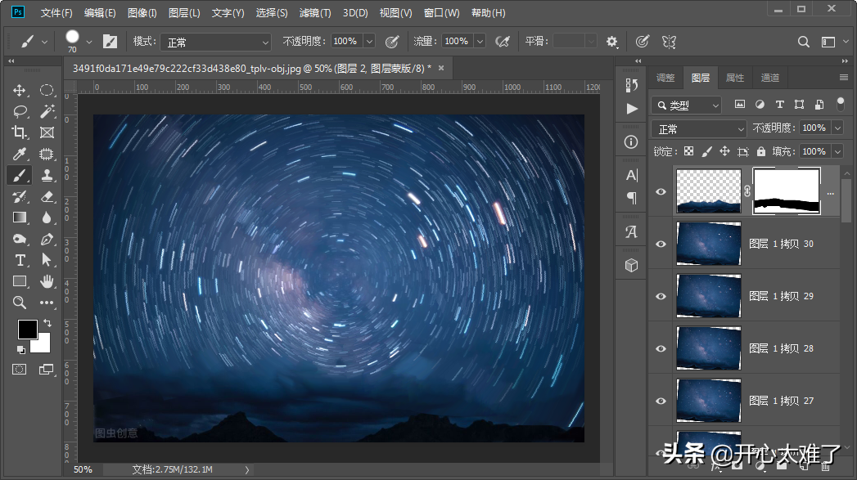Open the symmetry butterfly options
857x480 pixels.
669,42
